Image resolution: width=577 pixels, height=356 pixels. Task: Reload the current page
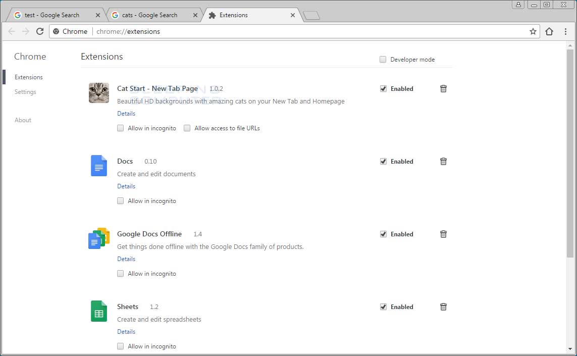pyautogui.click(x=40, y=32)
